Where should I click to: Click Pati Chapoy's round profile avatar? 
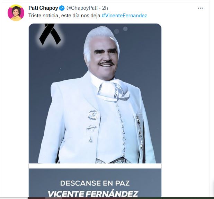[16, 13]
